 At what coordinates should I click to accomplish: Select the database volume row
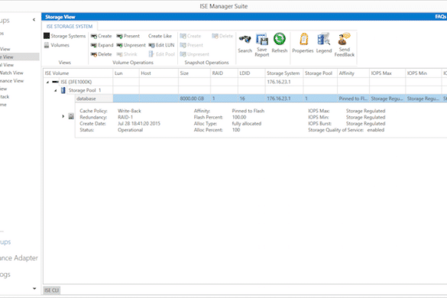click(x=261, y=99)
